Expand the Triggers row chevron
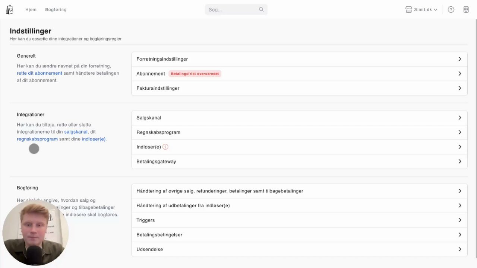Image resolution: width=477 pixels, height=268 pixels. tap(459, 220)
